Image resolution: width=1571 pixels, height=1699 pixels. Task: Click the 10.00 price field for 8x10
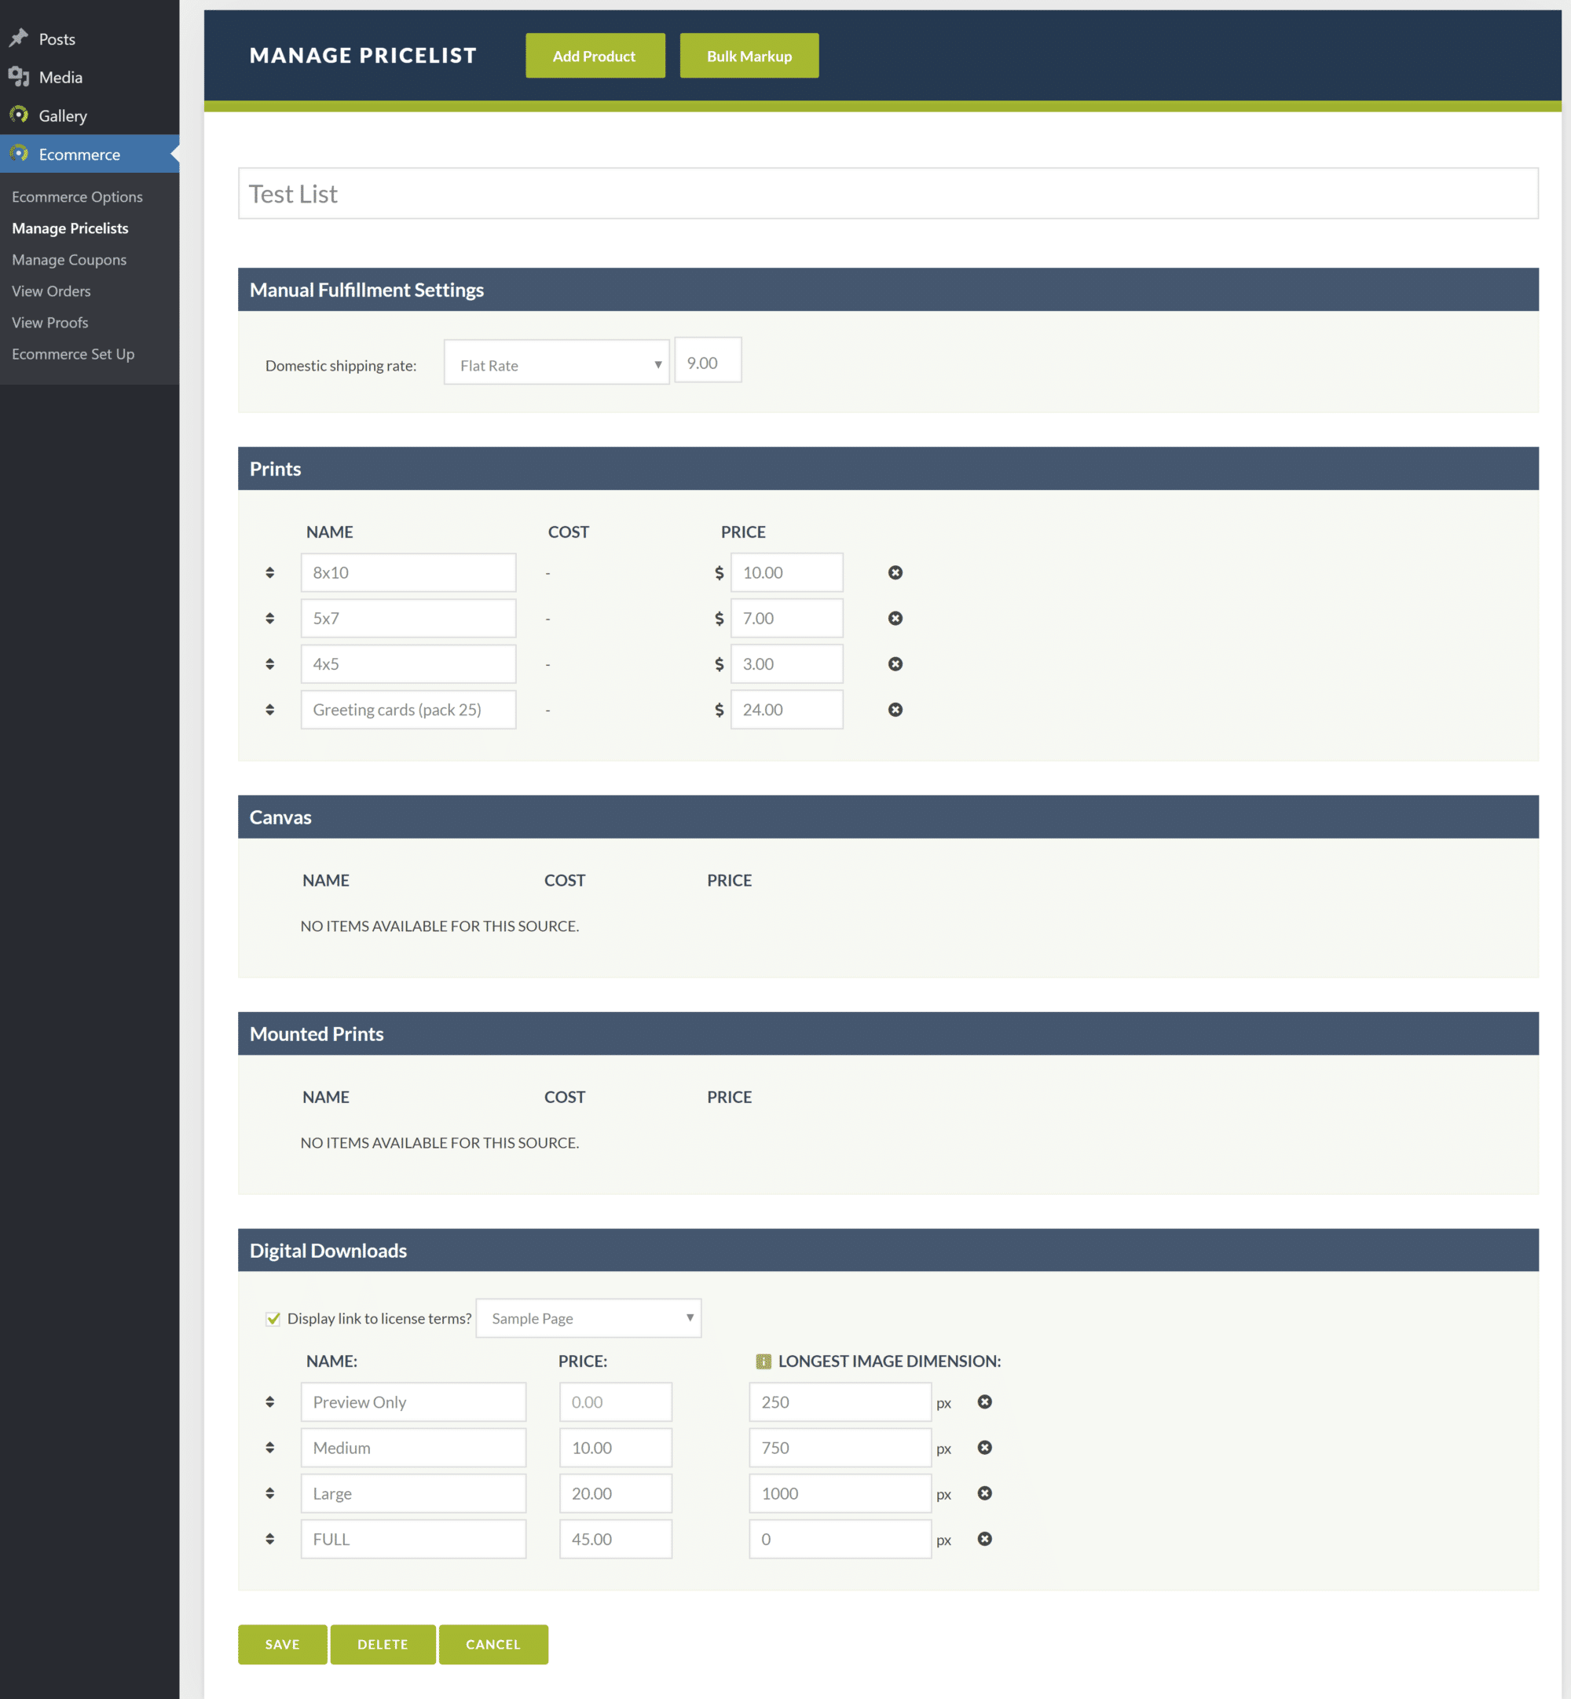(x=787, y=572)
